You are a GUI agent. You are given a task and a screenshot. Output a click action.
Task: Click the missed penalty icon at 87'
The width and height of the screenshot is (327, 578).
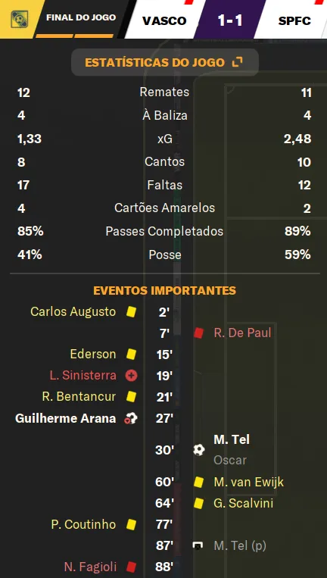(198, 546)
